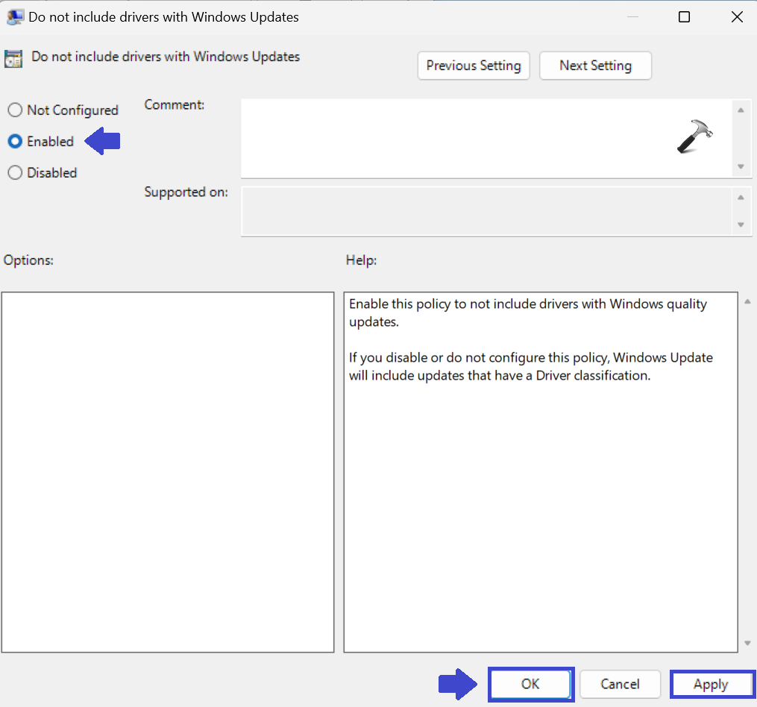Set the policy to Disabled
The width and height of the screenshot is (757, 707).
pos(15,173)
